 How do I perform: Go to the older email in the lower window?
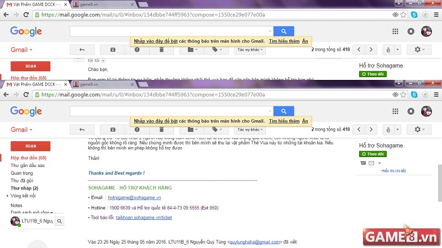[371, 130]
